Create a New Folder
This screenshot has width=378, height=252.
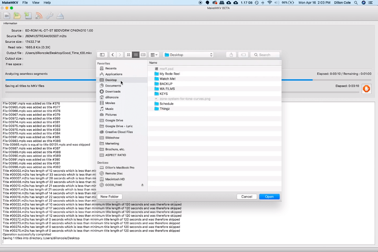[x=109, y=196]
